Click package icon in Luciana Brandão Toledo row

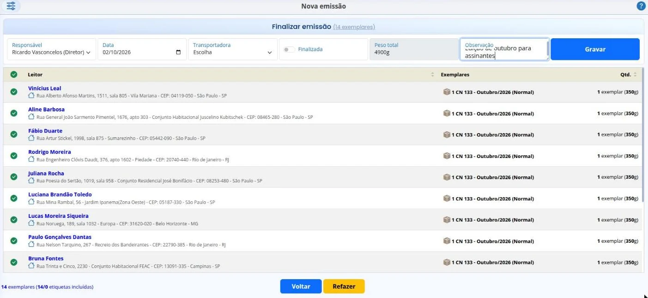coord(447,198)
